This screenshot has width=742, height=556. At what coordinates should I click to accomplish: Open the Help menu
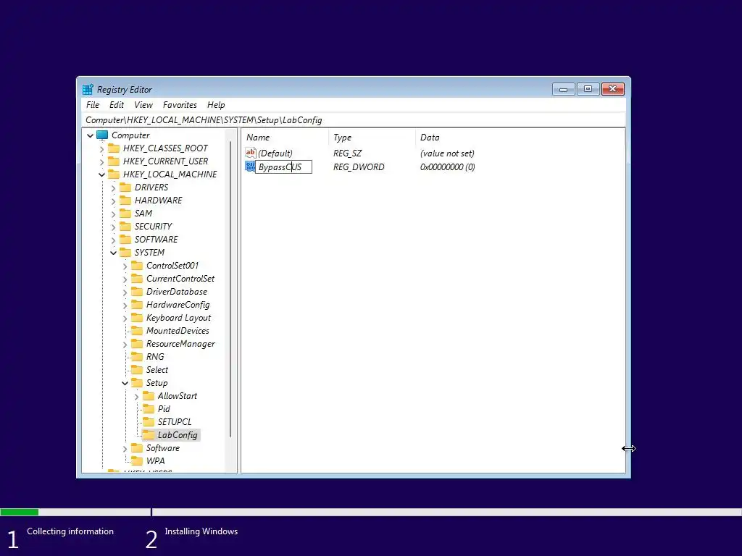click(216, 105)
